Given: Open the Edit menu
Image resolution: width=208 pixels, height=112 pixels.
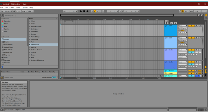Looking at the screenshot, I should [x=6, y=8].
